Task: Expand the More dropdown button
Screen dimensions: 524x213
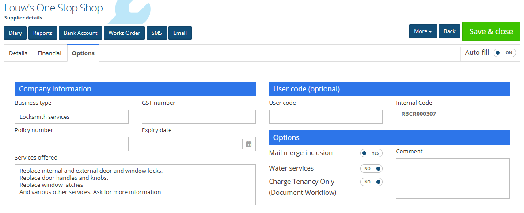Action: 423,31
